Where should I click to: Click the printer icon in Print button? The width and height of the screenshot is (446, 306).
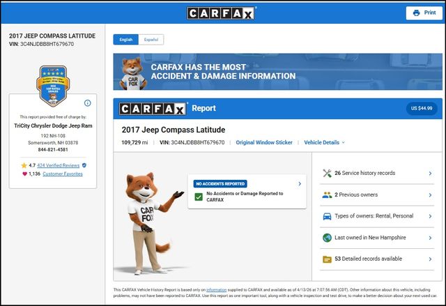(416, 13)
